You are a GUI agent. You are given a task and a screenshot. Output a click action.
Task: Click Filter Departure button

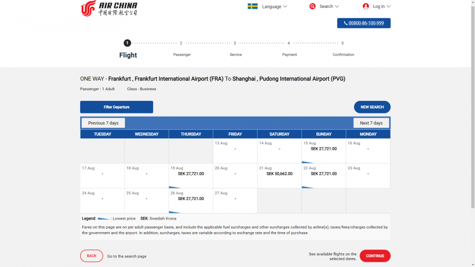tap(117, 107)
